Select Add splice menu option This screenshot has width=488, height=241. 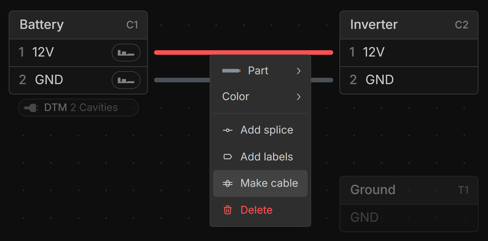[x=267, y=130]
